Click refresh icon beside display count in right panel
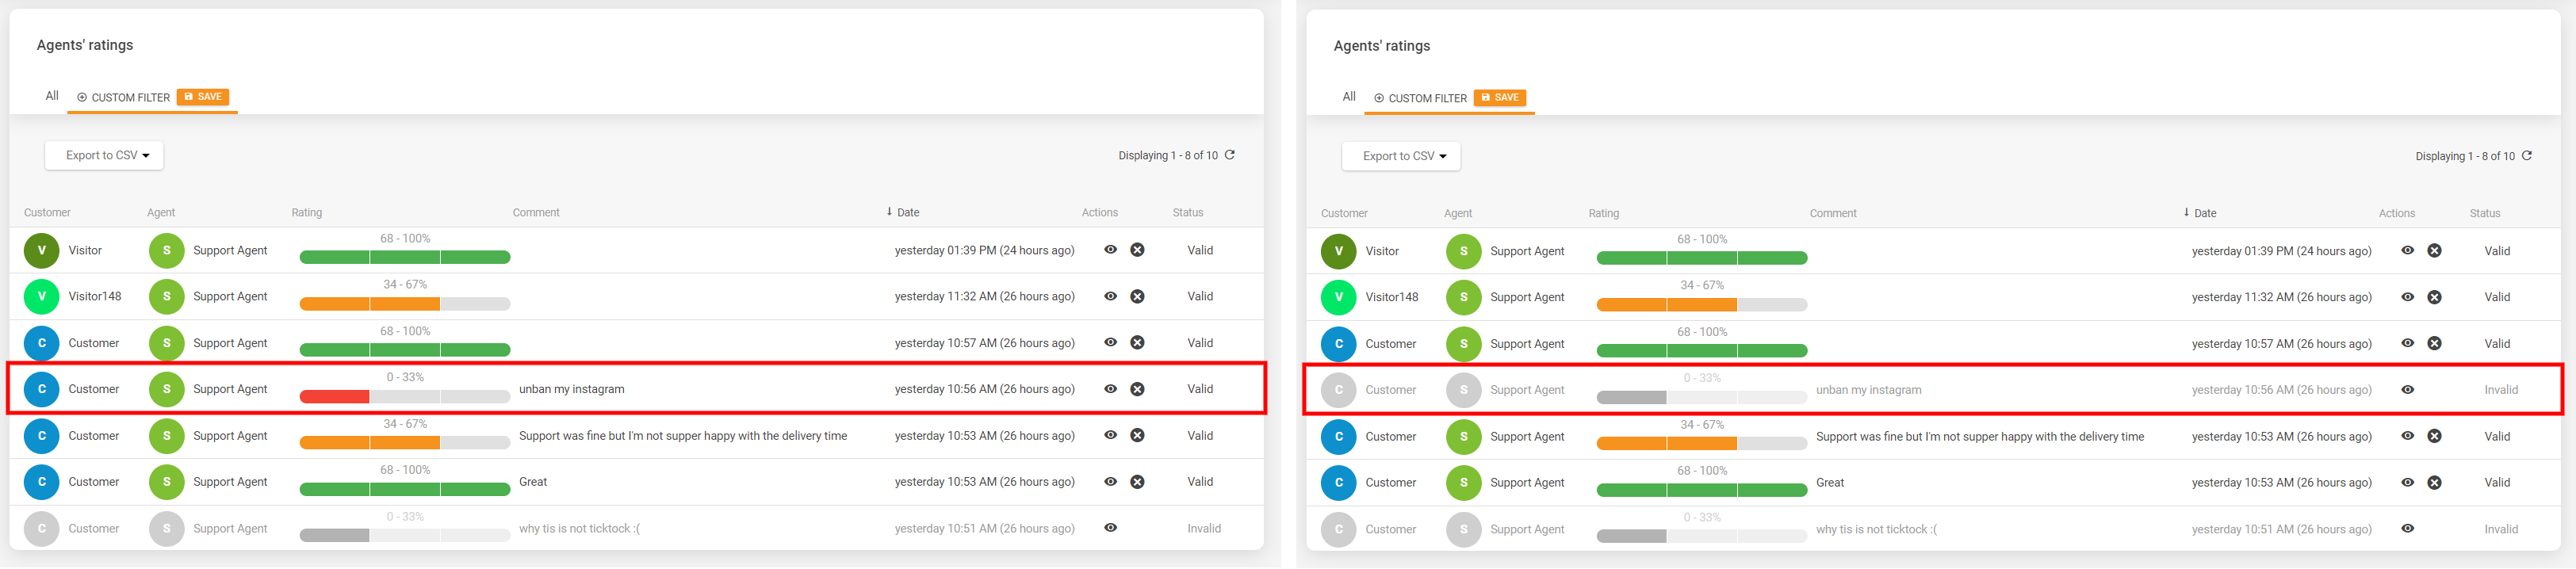Viewport: 2576px width, 569px height. tap(2527, 156)
